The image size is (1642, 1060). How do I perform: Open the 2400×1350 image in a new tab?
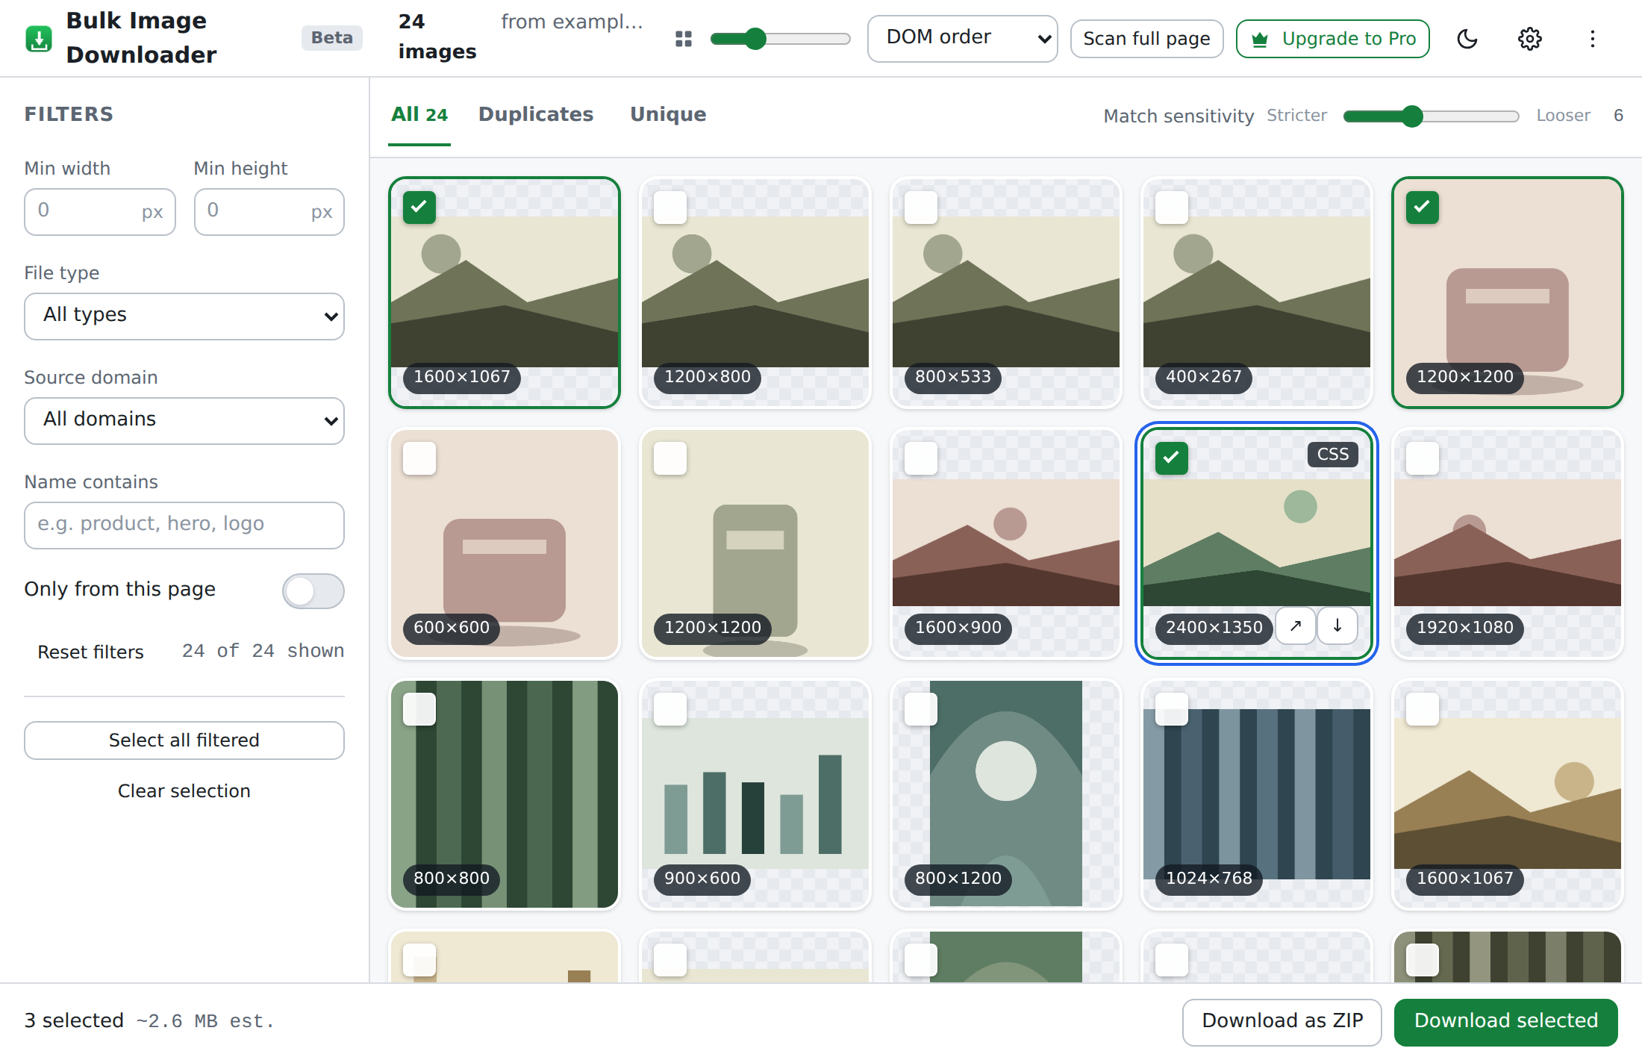1296,626
